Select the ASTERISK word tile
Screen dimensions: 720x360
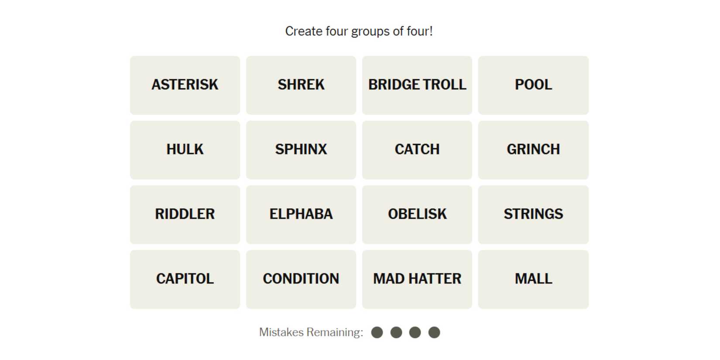click(x=185, y=85)
